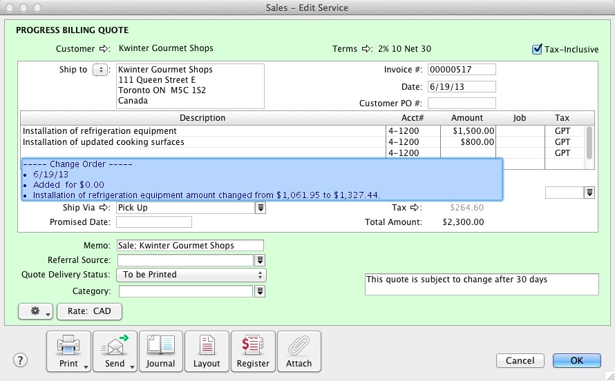Click the Terms arrow icon
The width and height of the screenshot is (615, 381).
click(x=367, y=49)
